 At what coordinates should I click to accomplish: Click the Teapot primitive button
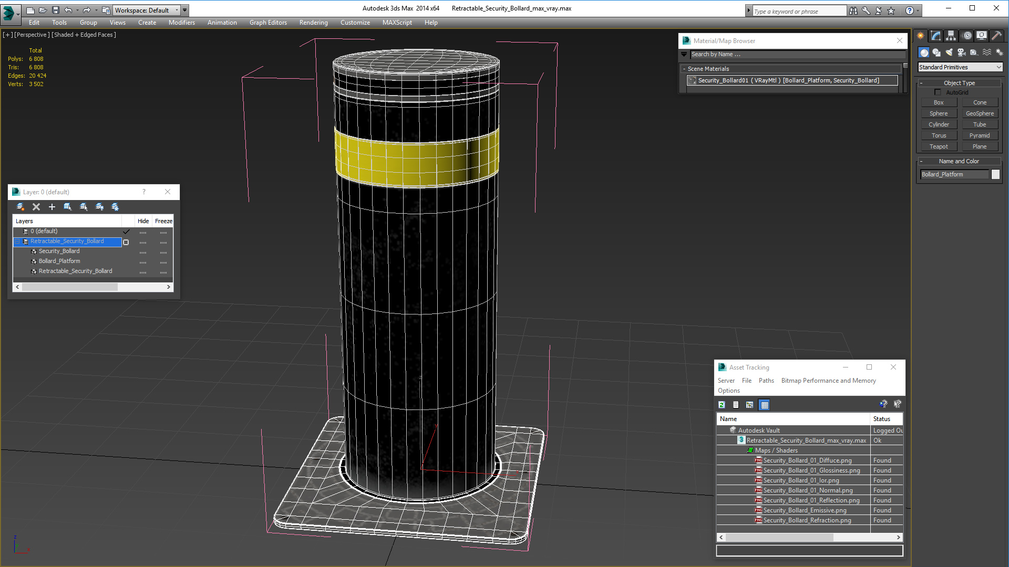(x=939, y=146)
